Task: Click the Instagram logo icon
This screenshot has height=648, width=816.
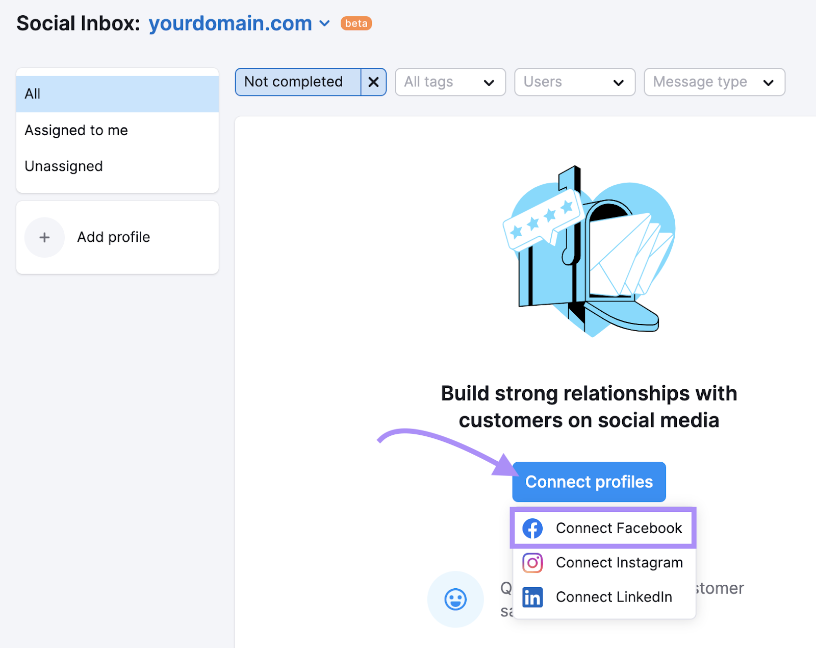Action: 532,563
